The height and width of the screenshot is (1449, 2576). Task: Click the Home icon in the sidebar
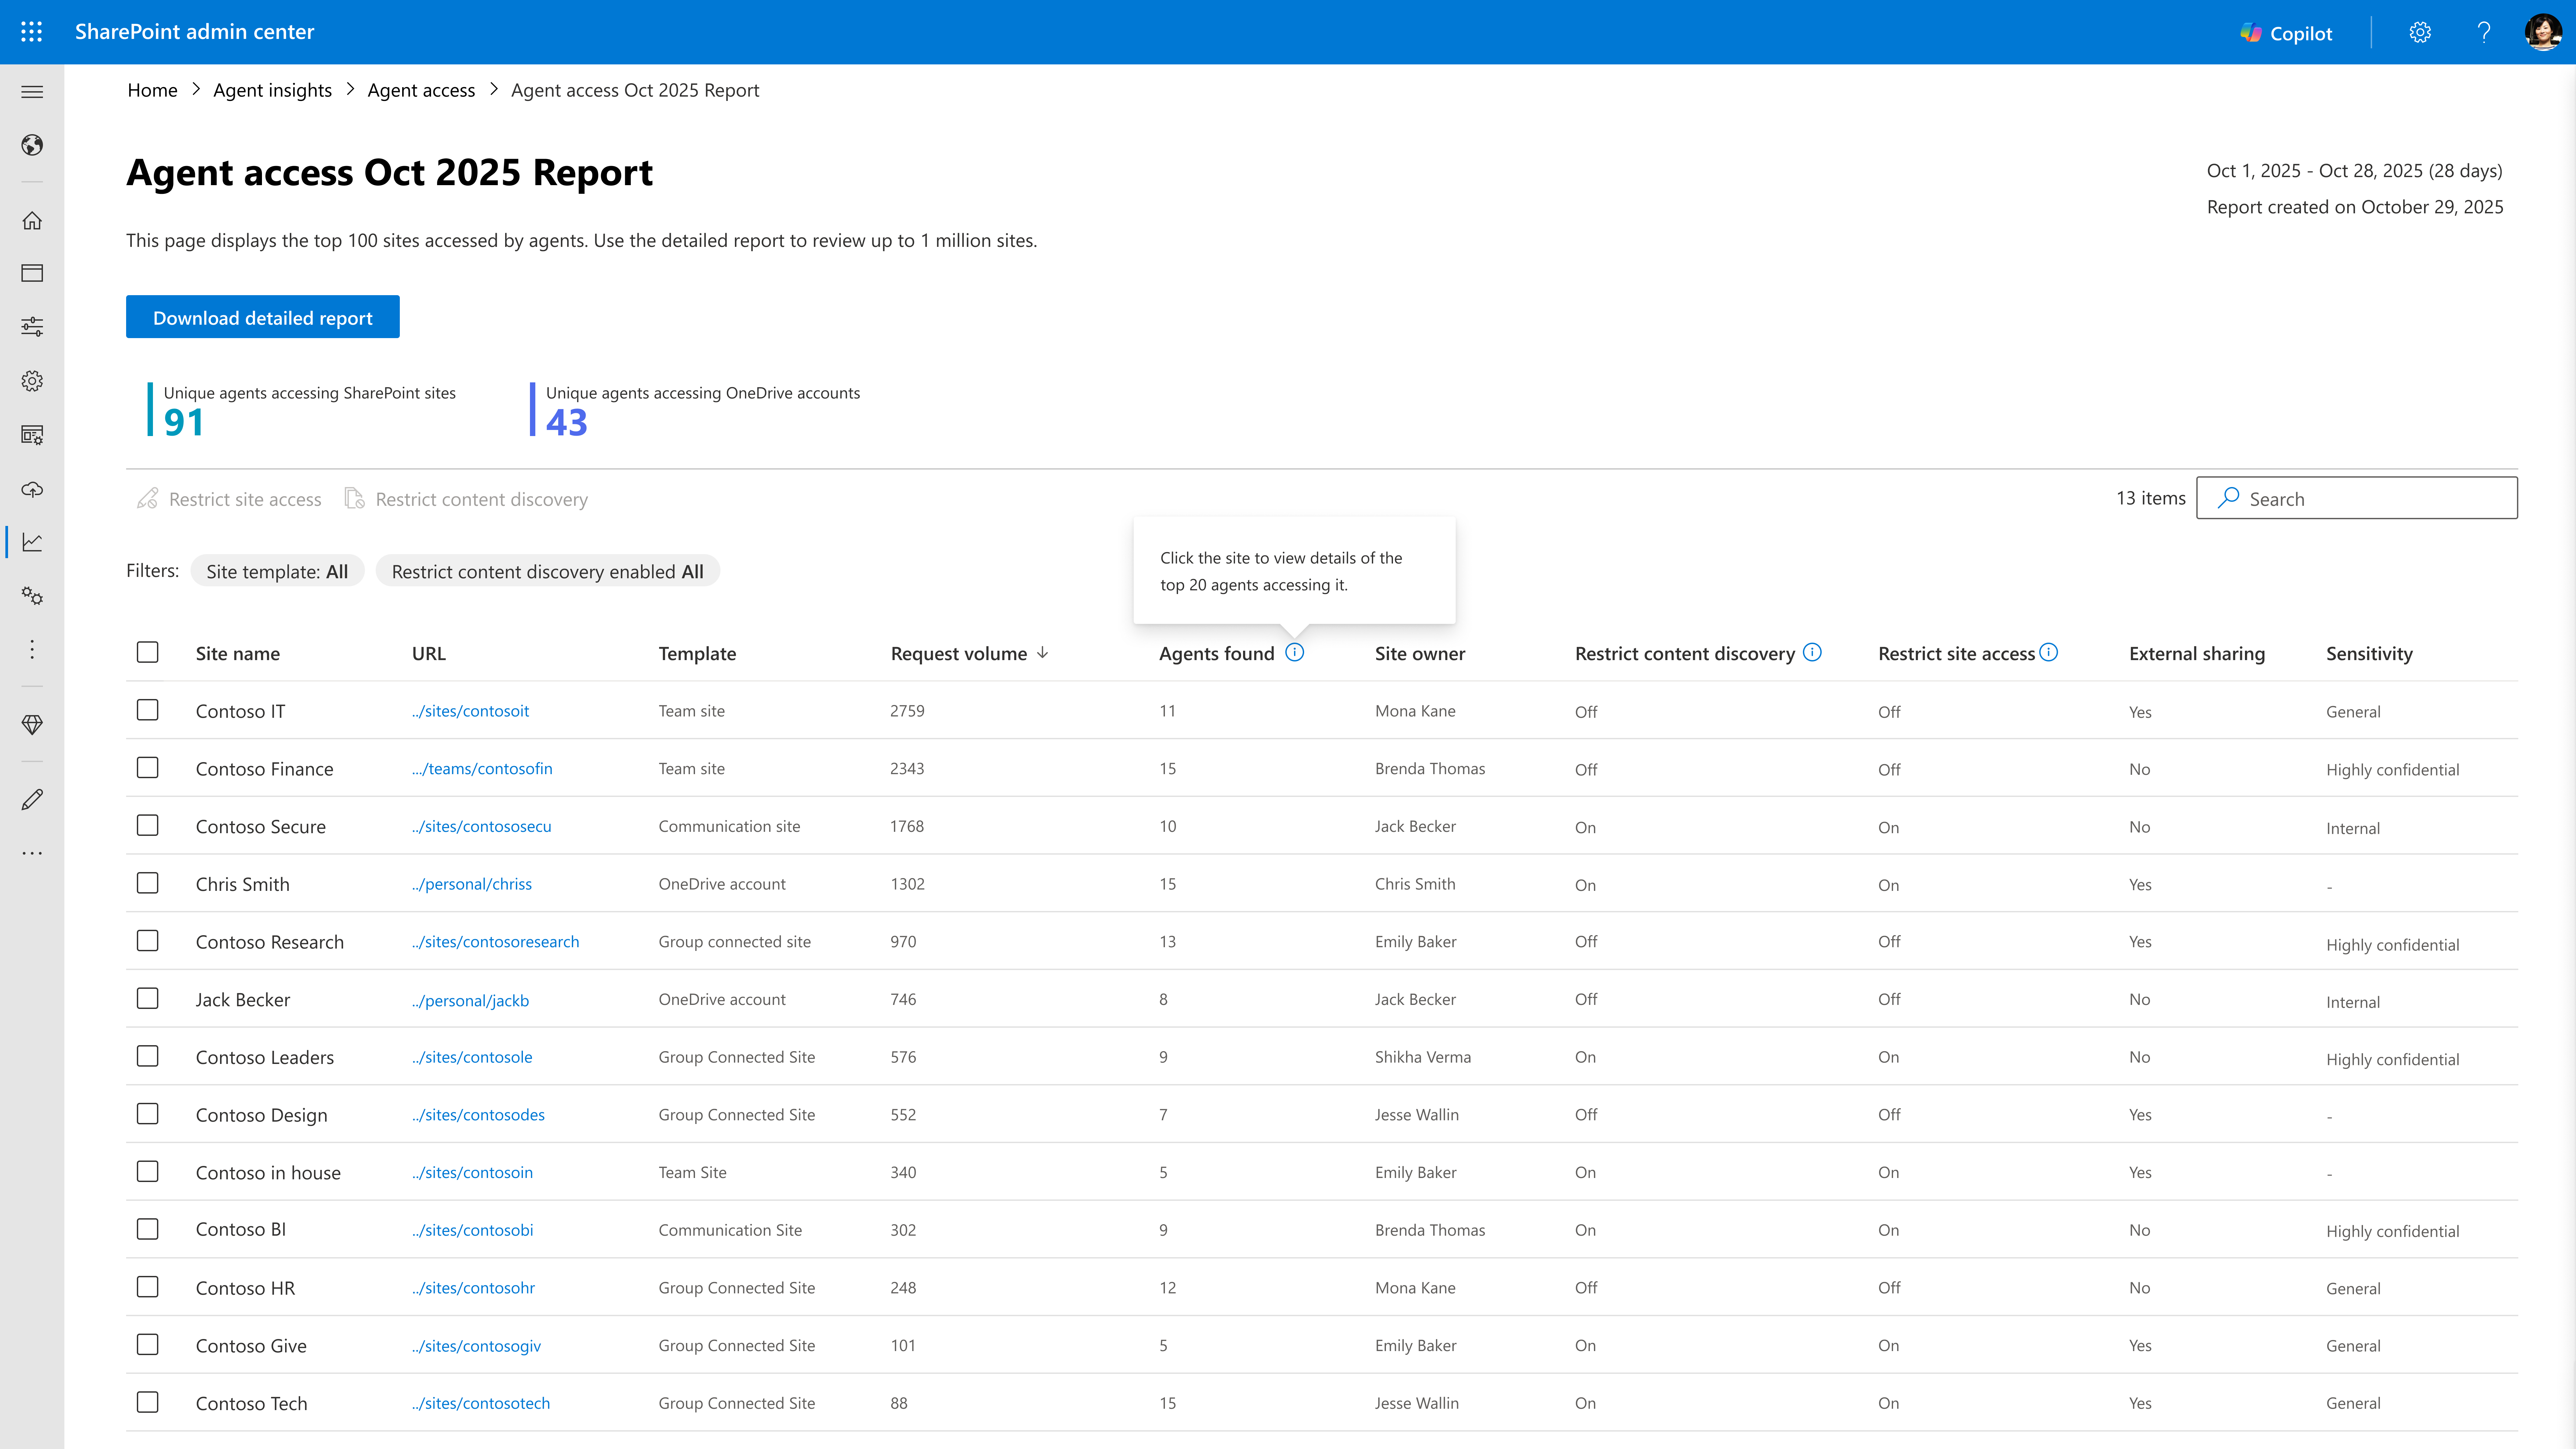coord(32,220)
